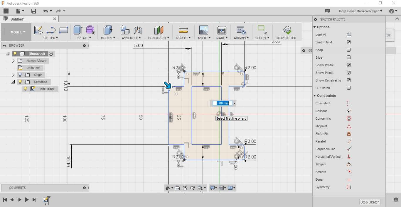Apply the Tangent constraint
Screen dimensions: 401x207
point(349,164)
